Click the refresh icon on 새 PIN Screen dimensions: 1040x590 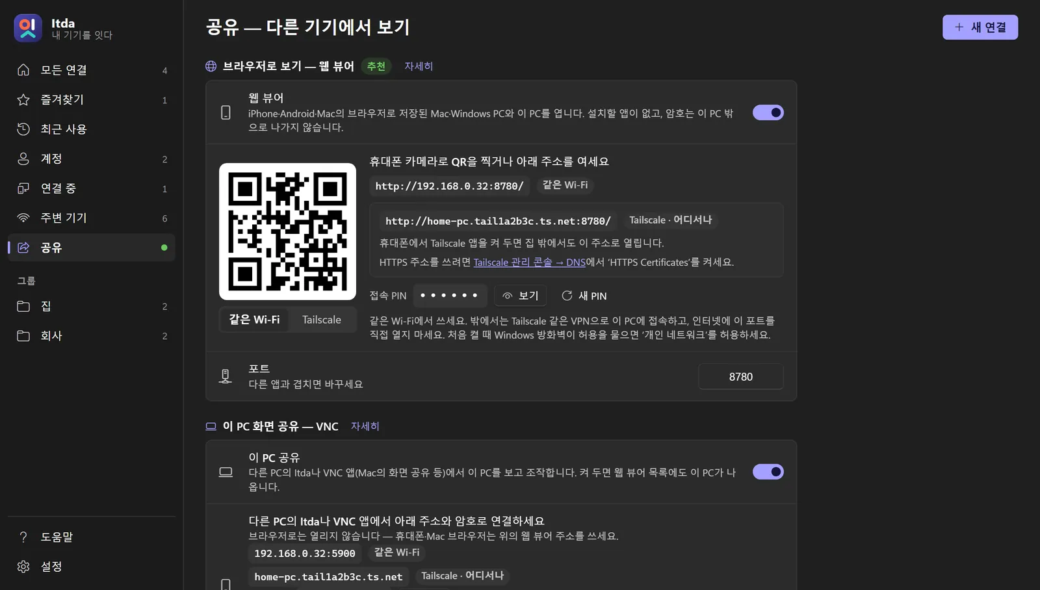click(567, 296)
